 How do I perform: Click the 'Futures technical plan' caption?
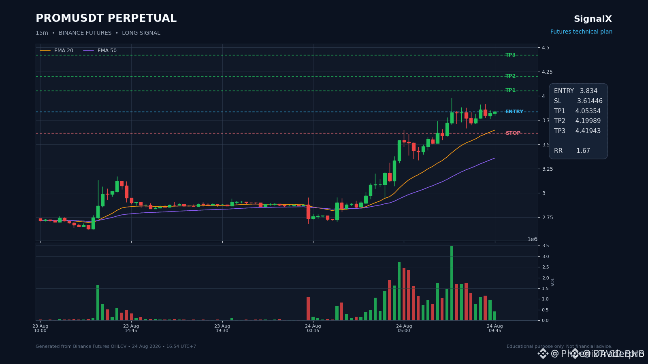pyautogui.click(x=581, y=32)
